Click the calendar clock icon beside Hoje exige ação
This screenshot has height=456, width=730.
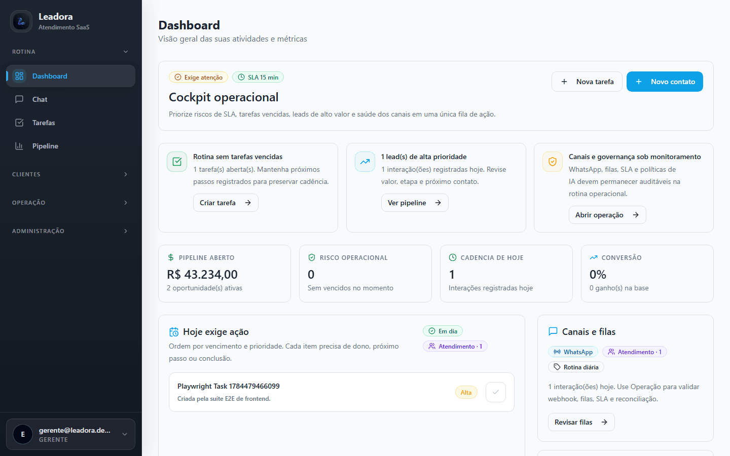coord(174,332)
